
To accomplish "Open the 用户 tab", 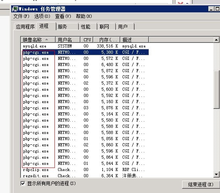I will (x=125, y=27).
